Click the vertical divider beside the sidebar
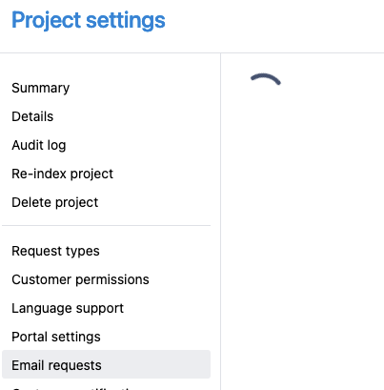The height and width of the screenshot is (390, 384). coord(220,221)
